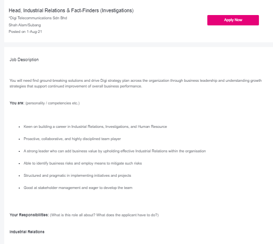Click the Structured and pragmatic bullet
The height and width of the screenshot is (244, 273).
77,175
